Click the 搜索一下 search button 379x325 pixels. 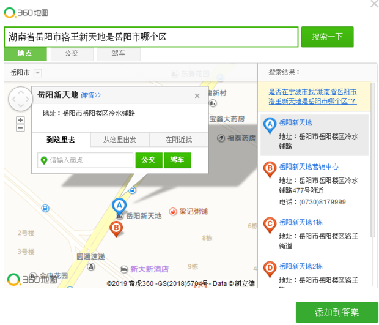(327, 37)
